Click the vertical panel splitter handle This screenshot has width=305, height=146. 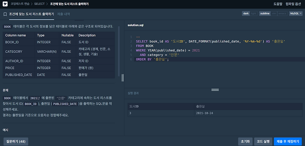pos(122,77)
